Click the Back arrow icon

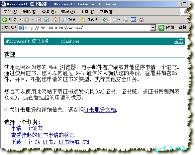coord(5,20)
